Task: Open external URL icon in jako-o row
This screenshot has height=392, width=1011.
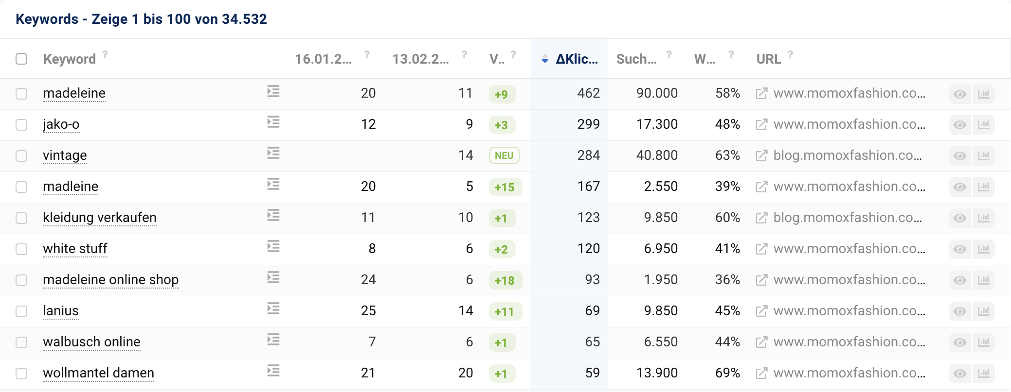Action: point(761,125)
